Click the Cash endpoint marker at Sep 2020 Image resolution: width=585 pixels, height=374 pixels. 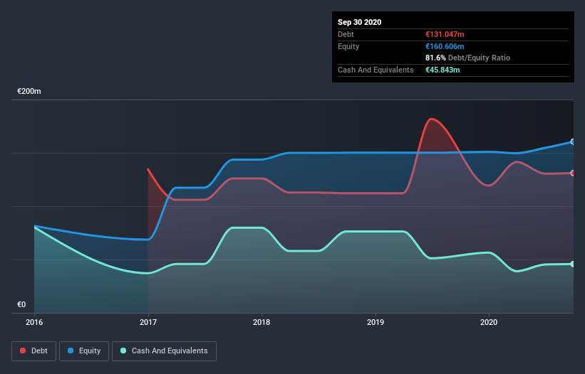[573, 264]
